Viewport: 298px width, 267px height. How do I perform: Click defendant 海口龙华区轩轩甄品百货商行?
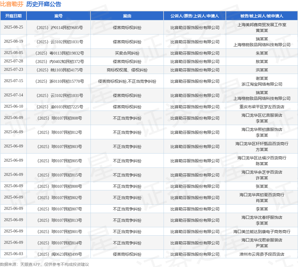pos(262,144)
